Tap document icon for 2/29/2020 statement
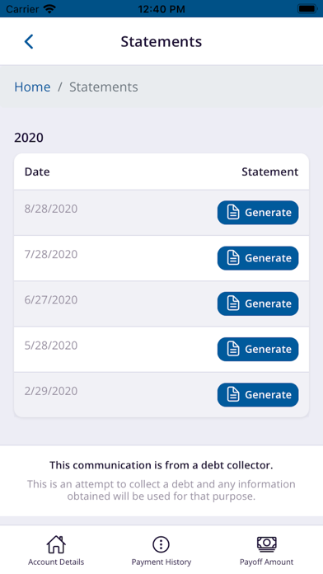The width and height of the screenshot is (323, 574). coord(233,394)
